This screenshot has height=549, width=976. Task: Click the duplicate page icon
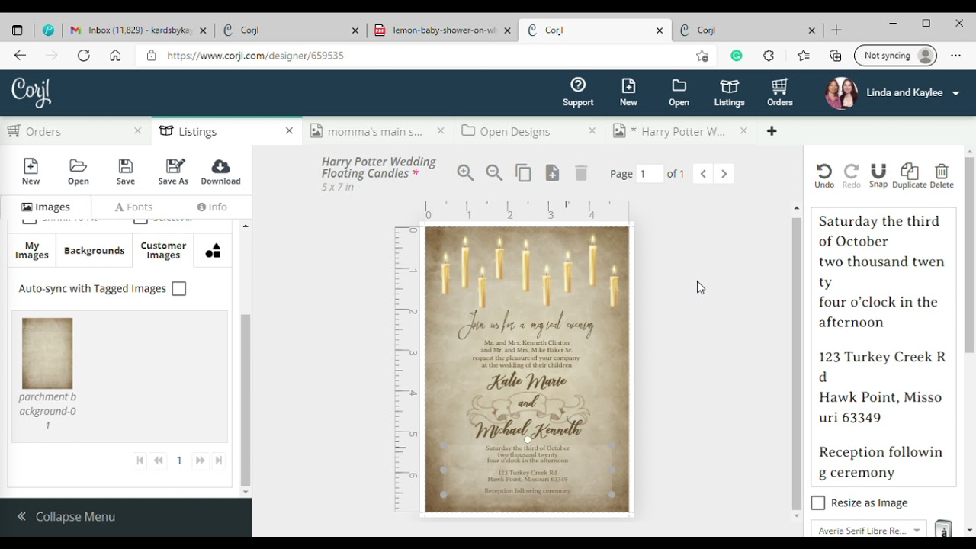pyautogui.click(x=523, y=173)
